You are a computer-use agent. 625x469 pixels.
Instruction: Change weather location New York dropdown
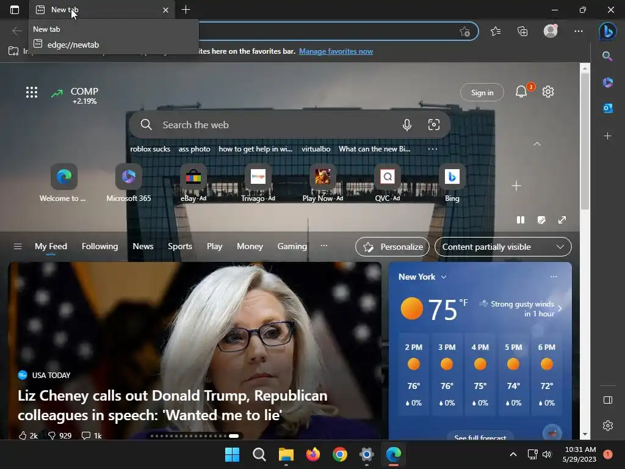[422, 277]
